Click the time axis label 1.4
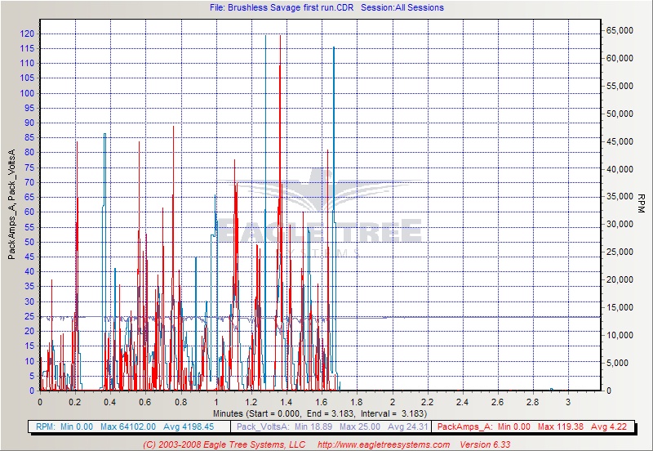653x451 pixels. click(x=287, y=402)
